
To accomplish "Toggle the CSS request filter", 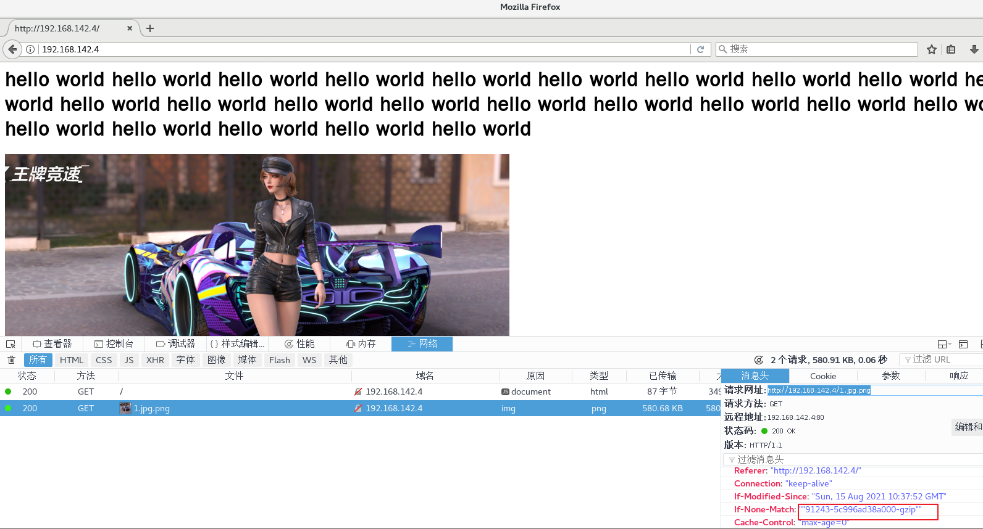I will pos(104,360).
